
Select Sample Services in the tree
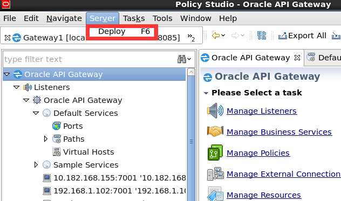click(x=86, y=165)
